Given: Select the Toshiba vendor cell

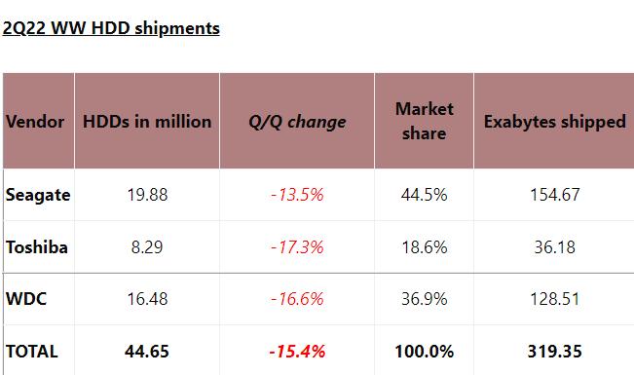Looking at the screenshot, I should coord(37,247).
